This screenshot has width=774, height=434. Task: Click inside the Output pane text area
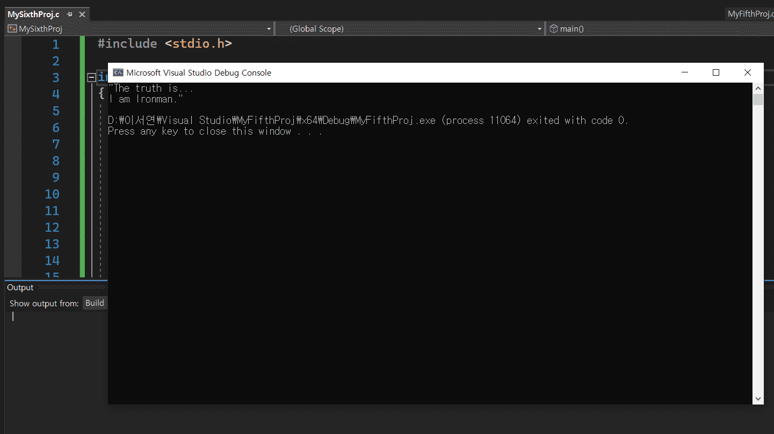(56, 370)
